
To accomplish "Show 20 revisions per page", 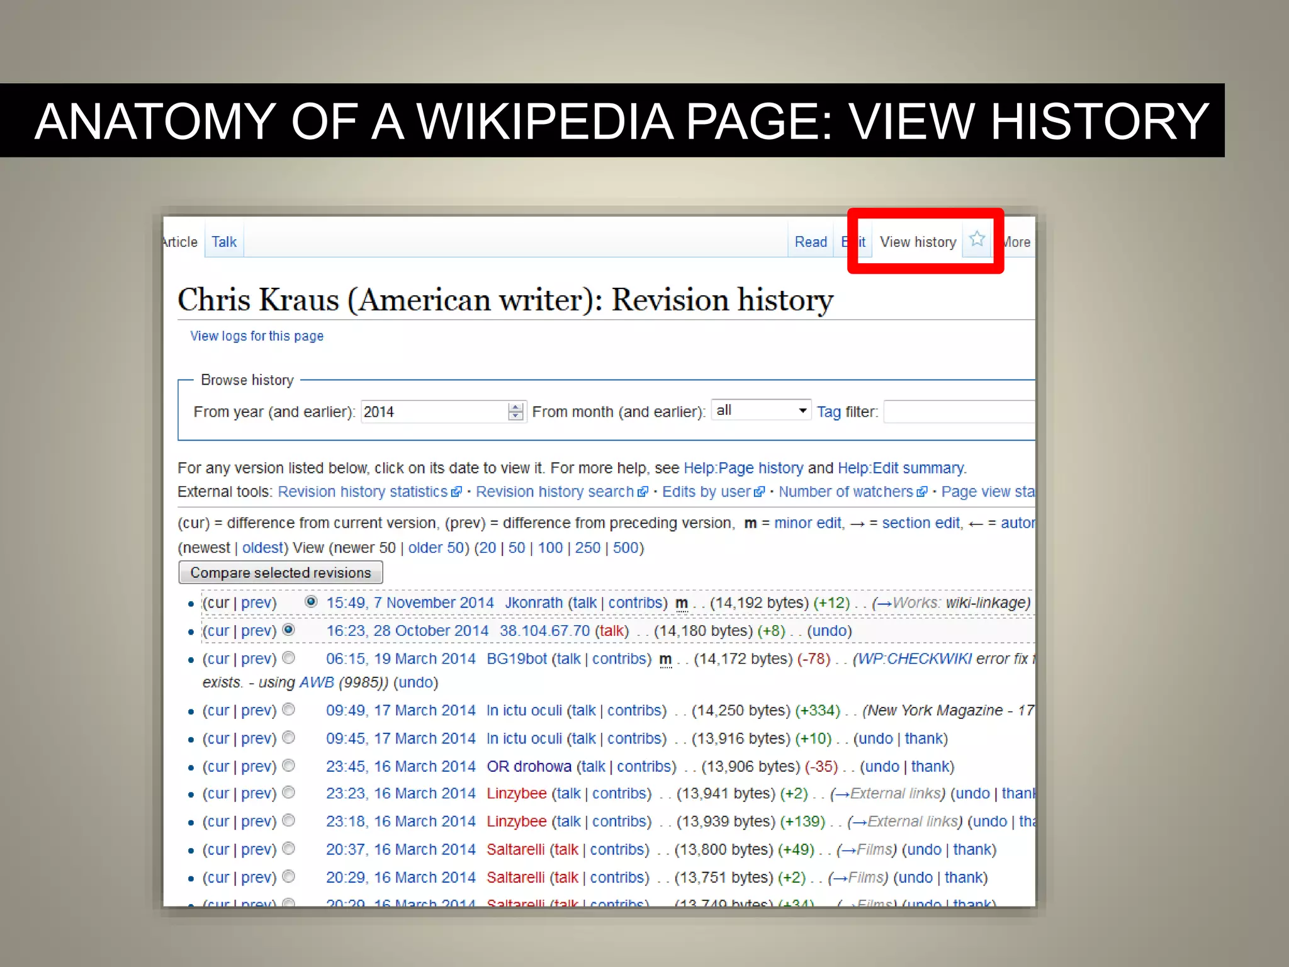I will click(488, 548).
